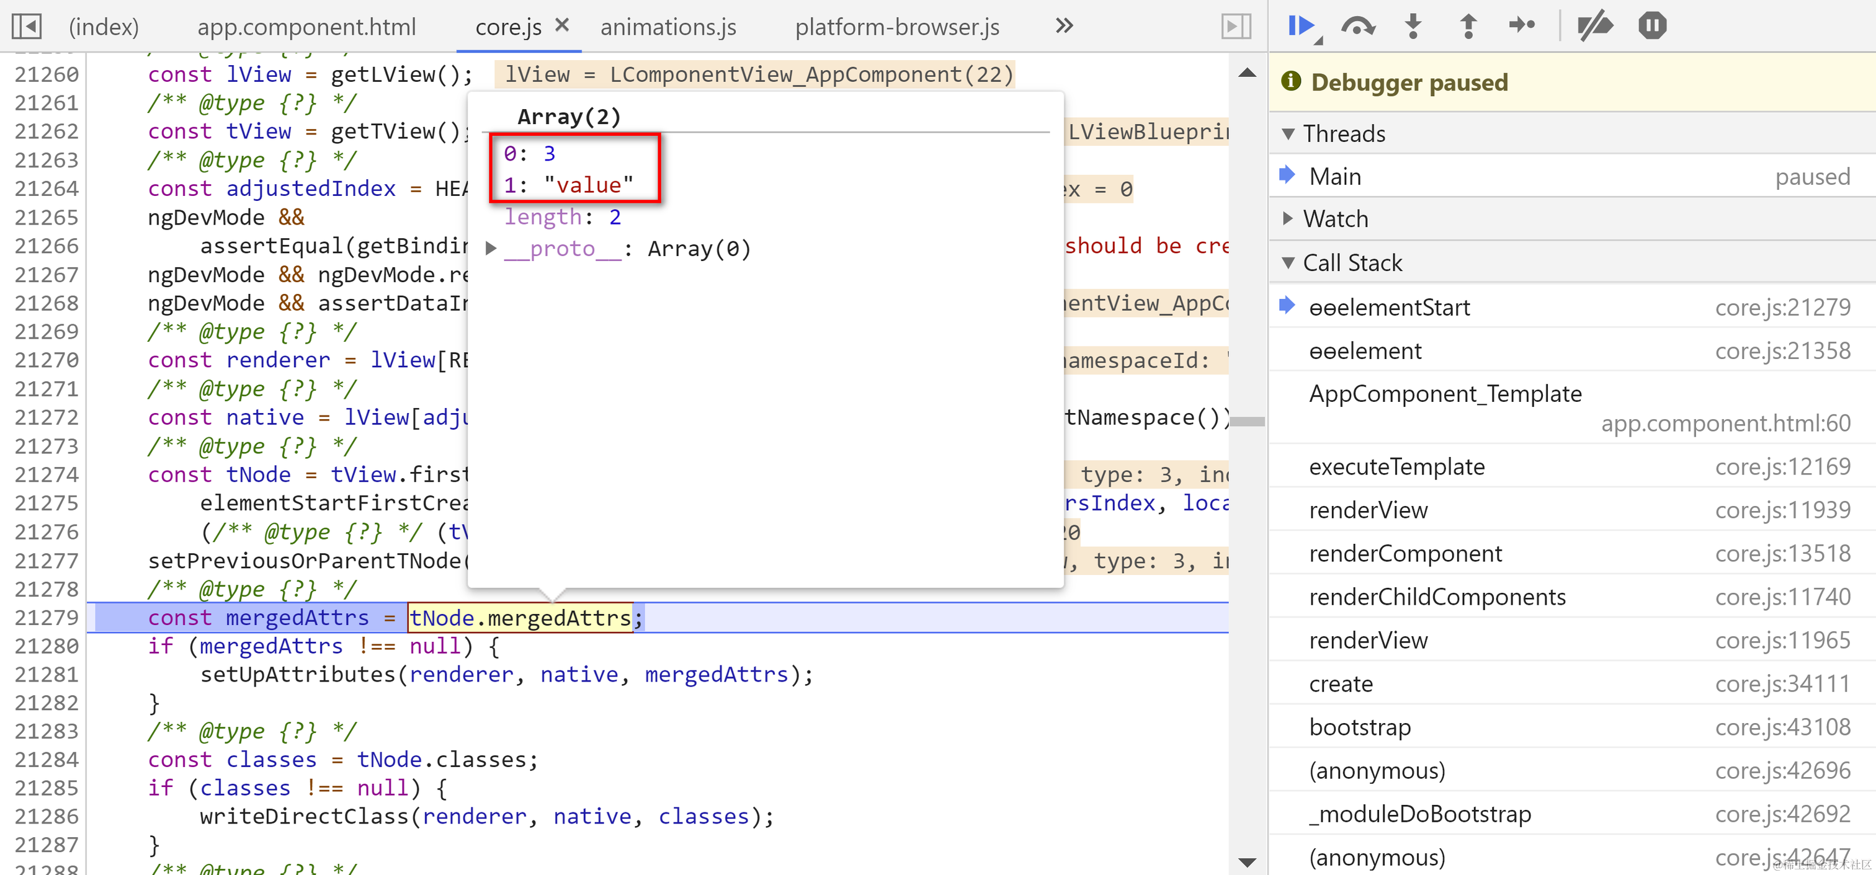The width and height of the screenshot is (1876, 875).
Task: Step out of current function
Action: click(x=1468, y=26)
